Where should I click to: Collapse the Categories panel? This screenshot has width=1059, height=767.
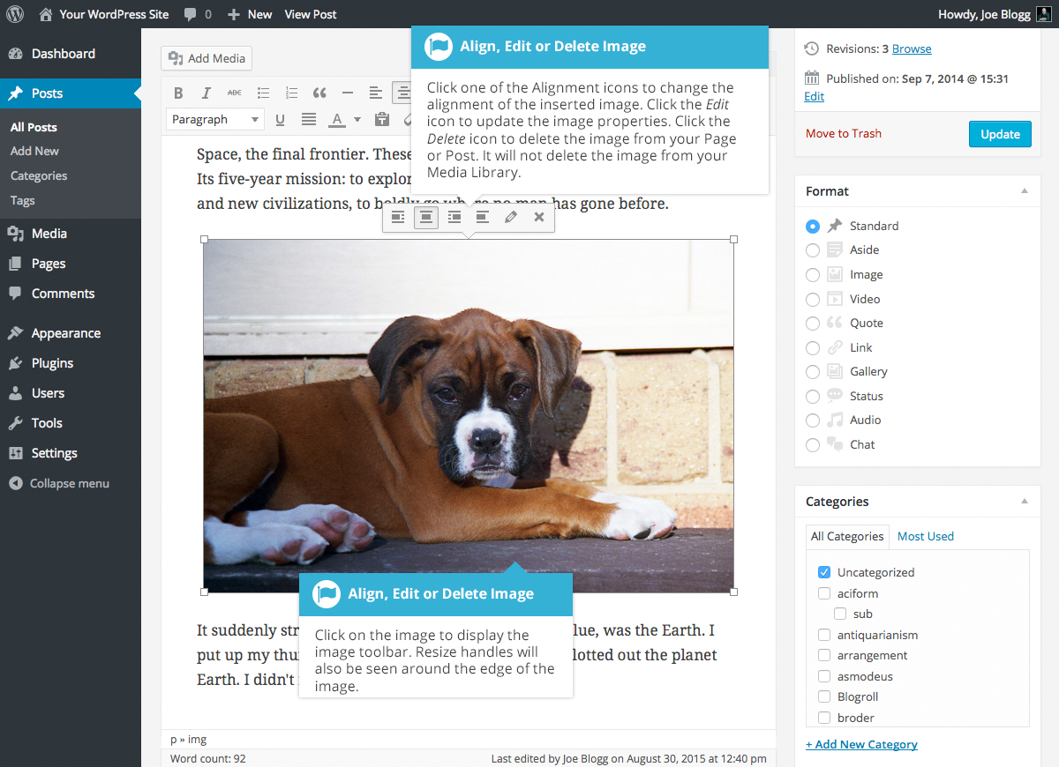click(1025, 502)
